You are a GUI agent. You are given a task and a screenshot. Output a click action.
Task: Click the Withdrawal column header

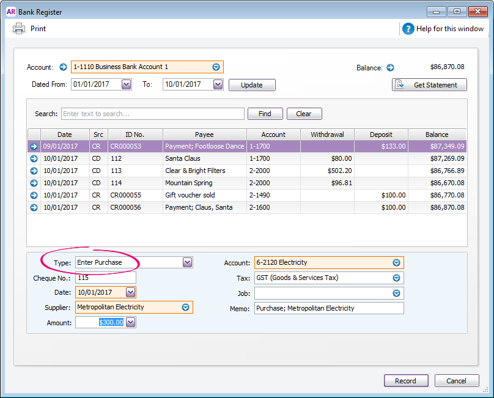327,135
